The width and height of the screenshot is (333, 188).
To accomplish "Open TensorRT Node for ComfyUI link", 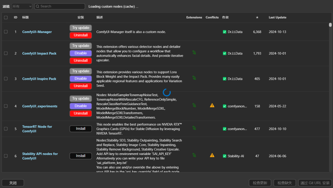I will [37, 129].
